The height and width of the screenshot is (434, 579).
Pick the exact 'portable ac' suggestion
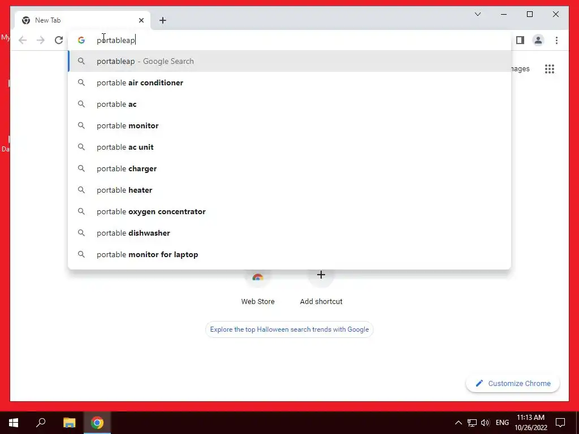click(x=289, y=104)
